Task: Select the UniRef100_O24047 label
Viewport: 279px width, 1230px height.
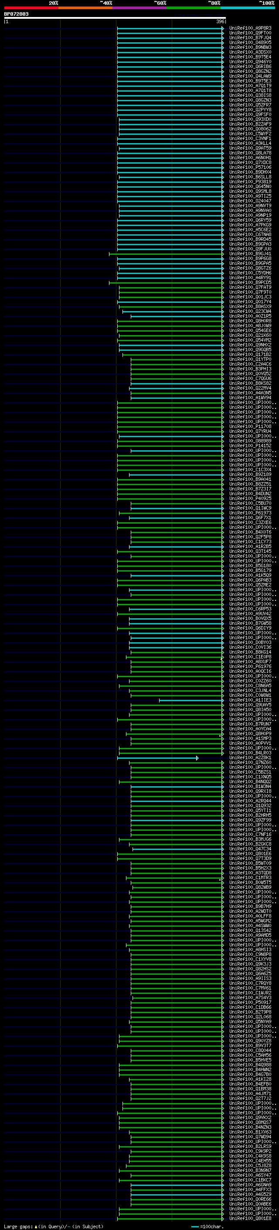Action: click(250, 201)
